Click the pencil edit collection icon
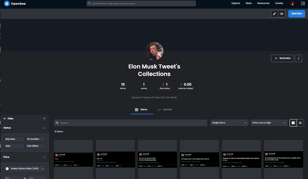 [x=275, y=14]
